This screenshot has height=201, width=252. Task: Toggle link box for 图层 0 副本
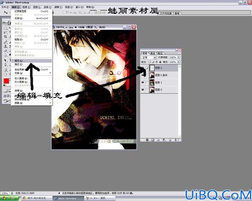coord(147,75)
